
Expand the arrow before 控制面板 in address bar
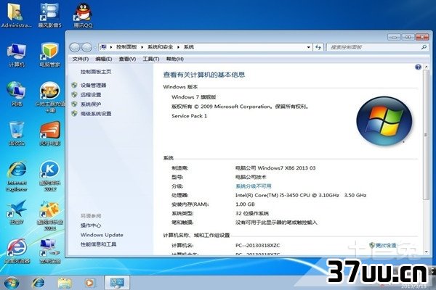(110, 47)
